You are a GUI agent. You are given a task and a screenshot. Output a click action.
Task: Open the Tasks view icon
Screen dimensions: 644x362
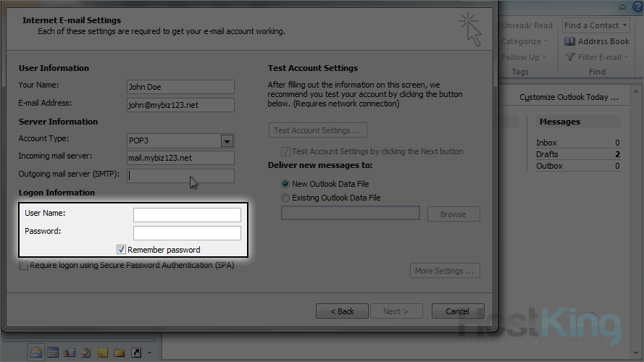click(86, 353)
